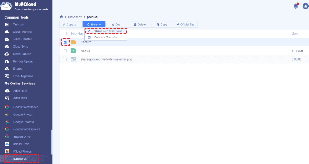Select Add Cloud in sidebar

(20, 91)
